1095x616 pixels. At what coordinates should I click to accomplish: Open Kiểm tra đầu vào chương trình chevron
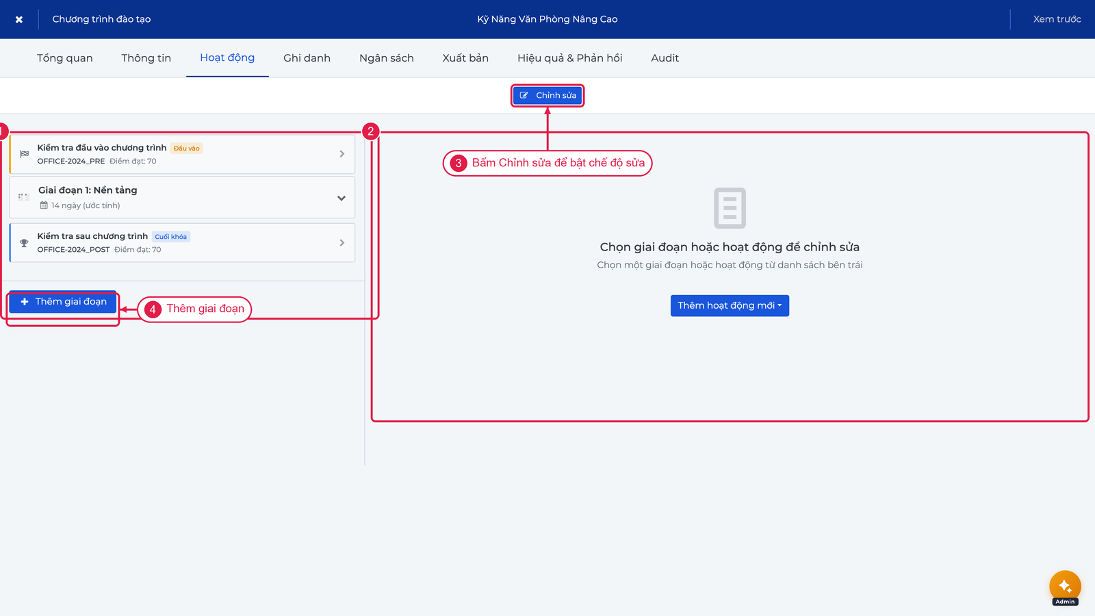(342, 154)
